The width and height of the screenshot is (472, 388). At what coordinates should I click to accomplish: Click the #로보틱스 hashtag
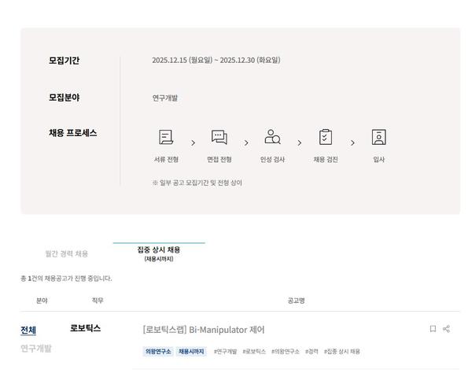pos(254,352)
